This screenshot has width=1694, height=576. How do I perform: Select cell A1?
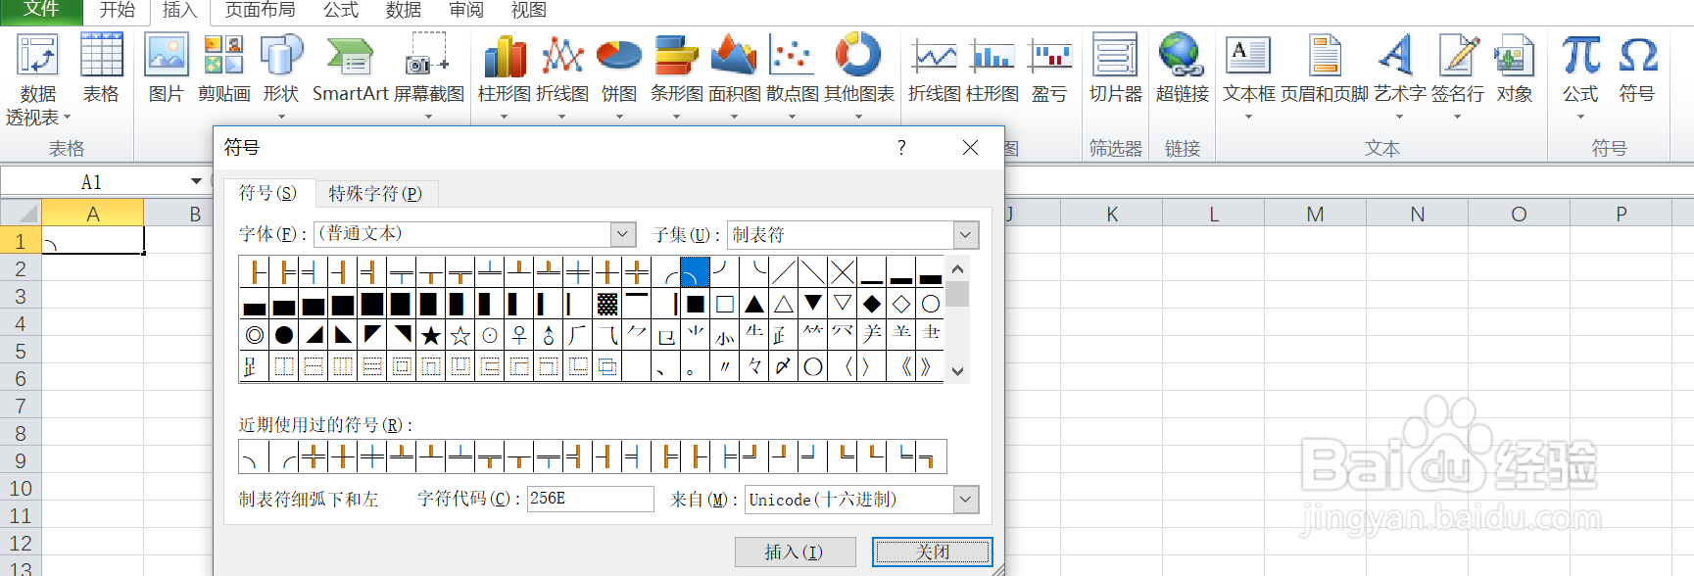93,241
